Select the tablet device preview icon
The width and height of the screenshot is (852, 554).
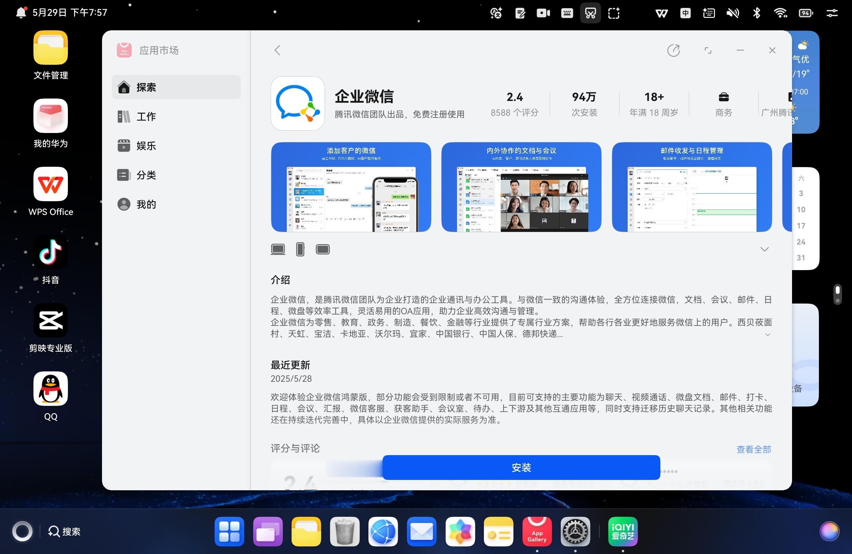pos(323,249)
